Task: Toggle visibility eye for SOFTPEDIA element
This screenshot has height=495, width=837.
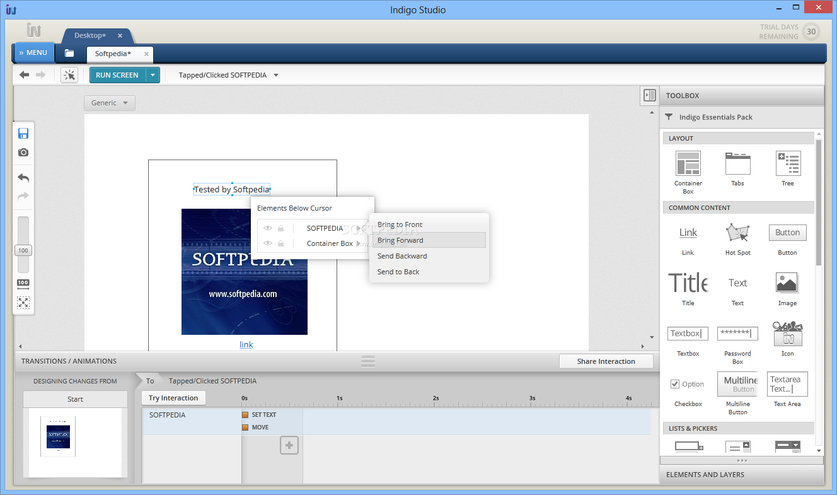Action: point(268,228)
